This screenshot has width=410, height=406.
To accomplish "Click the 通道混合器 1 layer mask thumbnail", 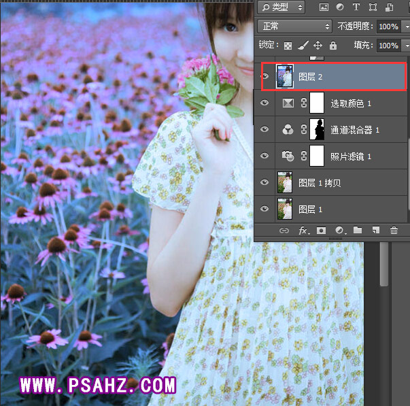I will [317, 130].
